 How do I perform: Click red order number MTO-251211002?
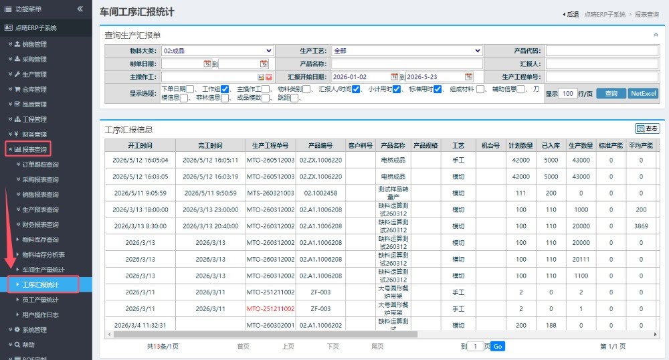(x=270, y=309)
